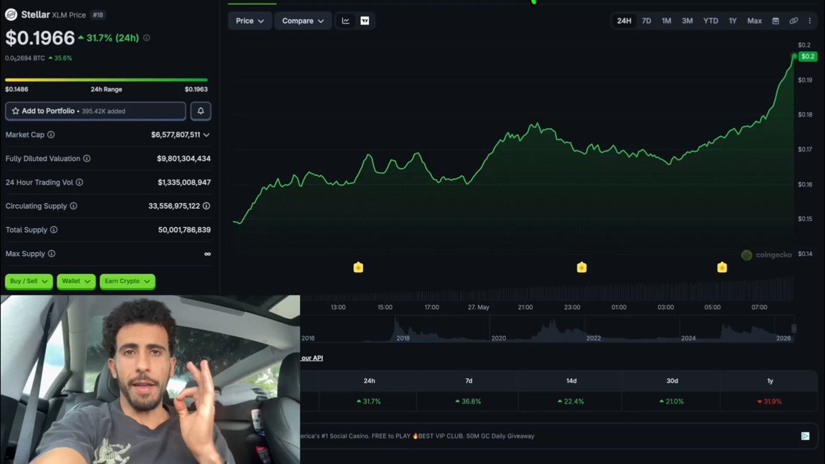Screen dimensions: 825x464
Task: Open the Buy / Sell dropdown
Action: click(30, 281)
